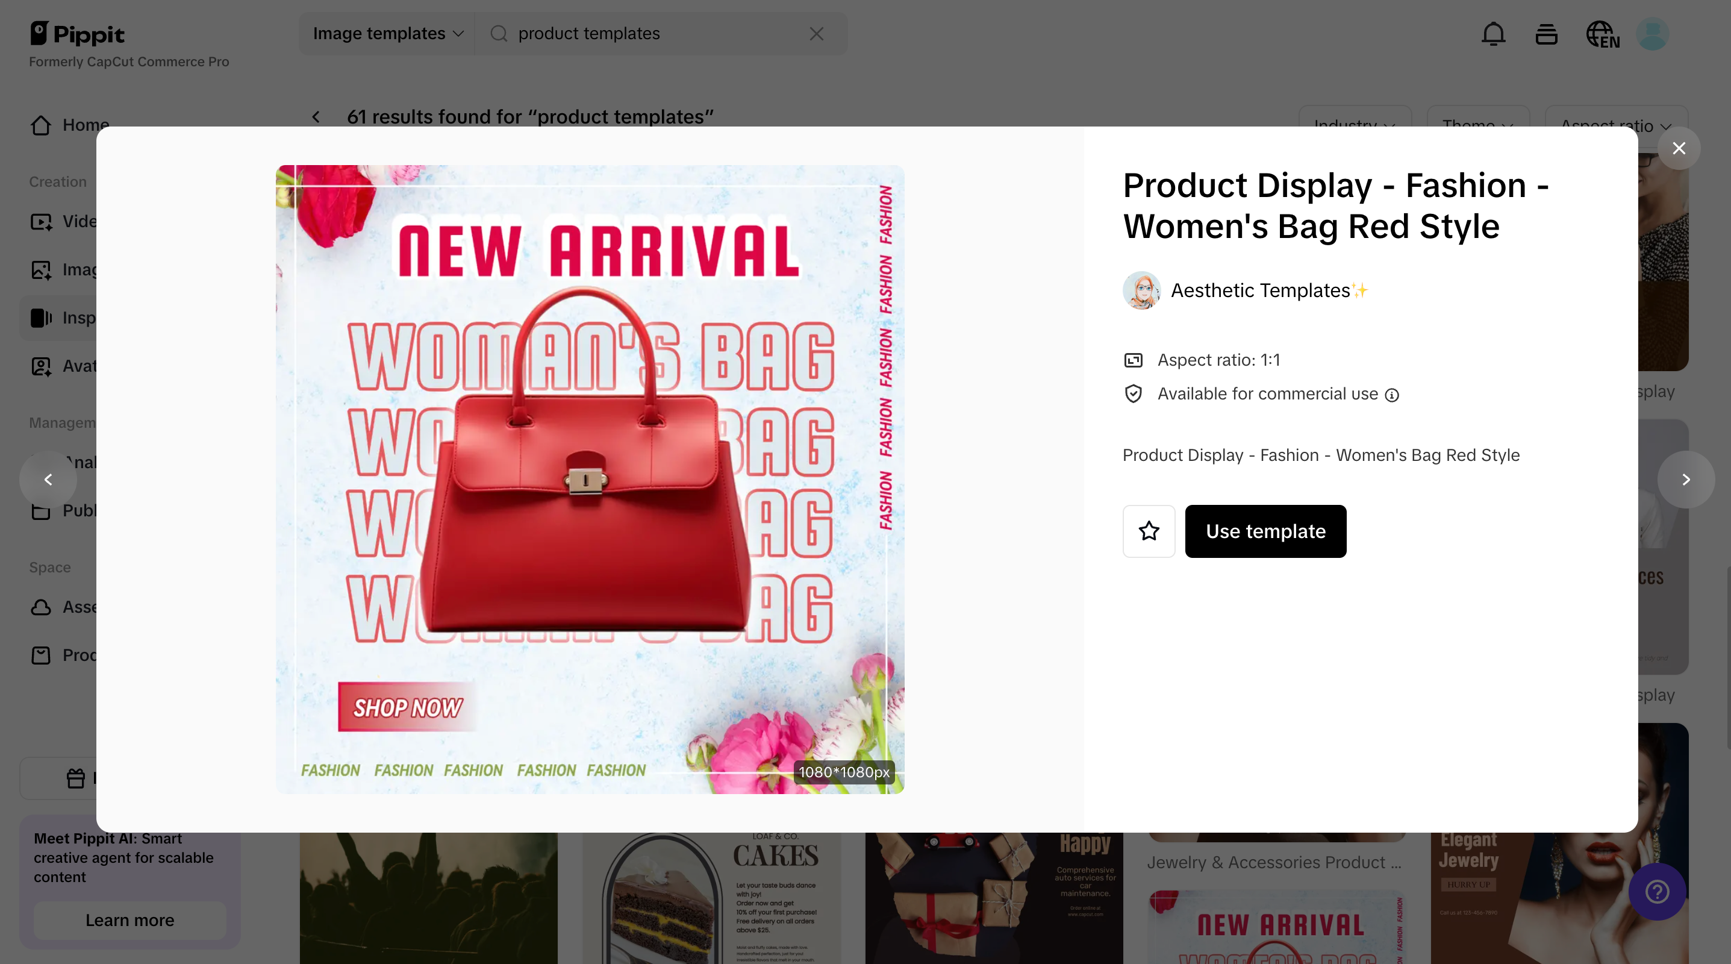The height and width of the screenshot is (964, 1731).
Task: Select the Avatar creation icon in sidebar
Action: (41, 366)
